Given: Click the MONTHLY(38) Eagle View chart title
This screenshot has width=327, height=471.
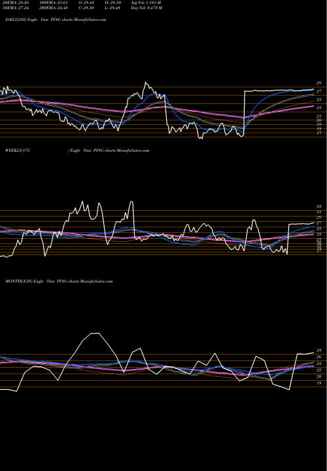Looking at the screenshot, I should 59,281.
